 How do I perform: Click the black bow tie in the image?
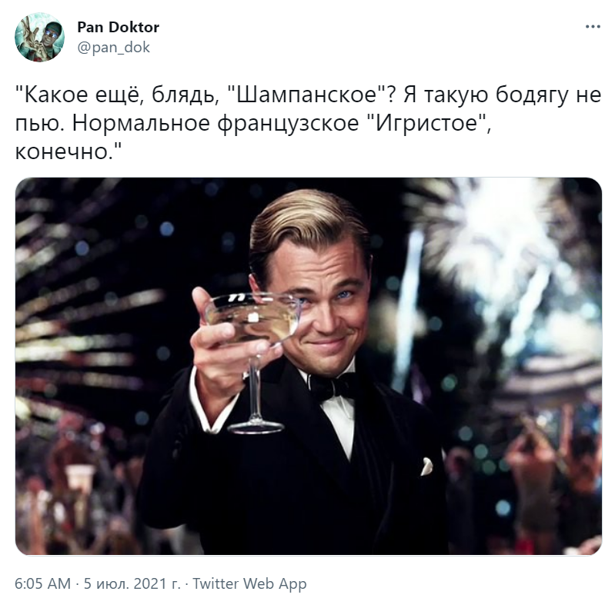[x=333, y=387]
